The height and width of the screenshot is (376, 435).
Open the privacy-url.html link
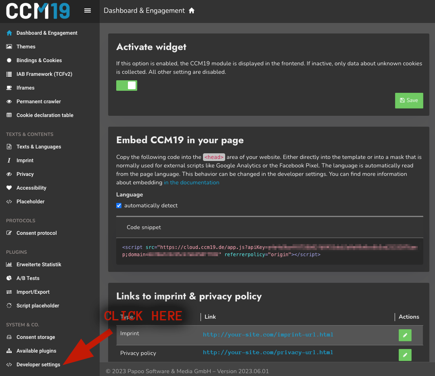[x=268, y=353]
